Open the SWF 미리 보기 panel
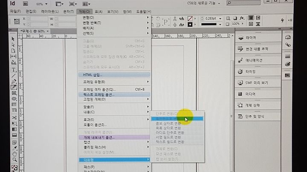The image size is (307, 172). [x=258, y=83]
